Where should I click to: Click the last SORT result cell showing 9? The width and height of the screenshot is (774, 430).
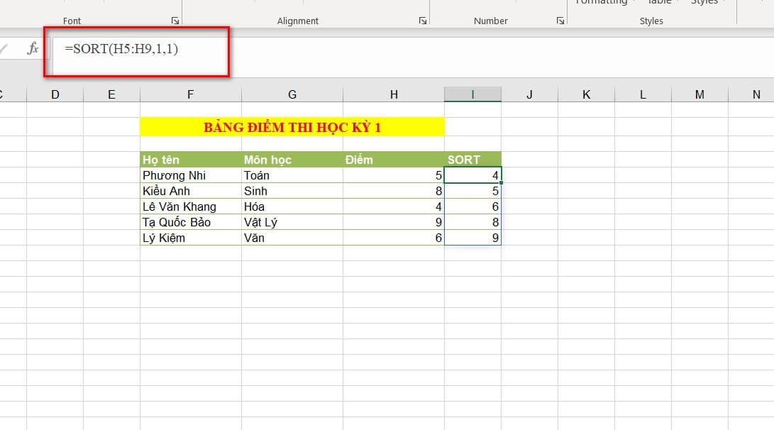[472, 238]
